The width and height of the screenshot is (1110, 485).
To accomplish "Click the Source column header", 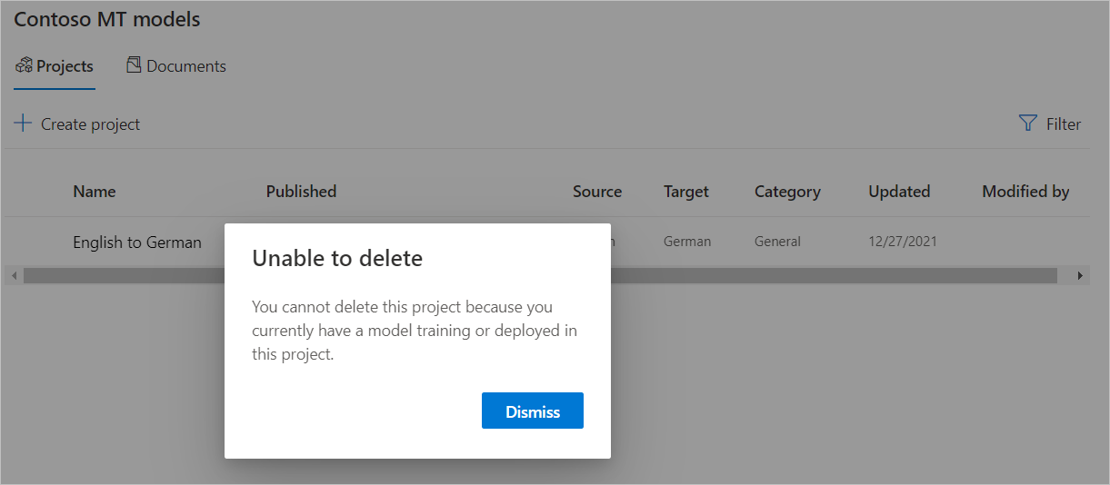I will pyautogui.click(x=597, y=192).
